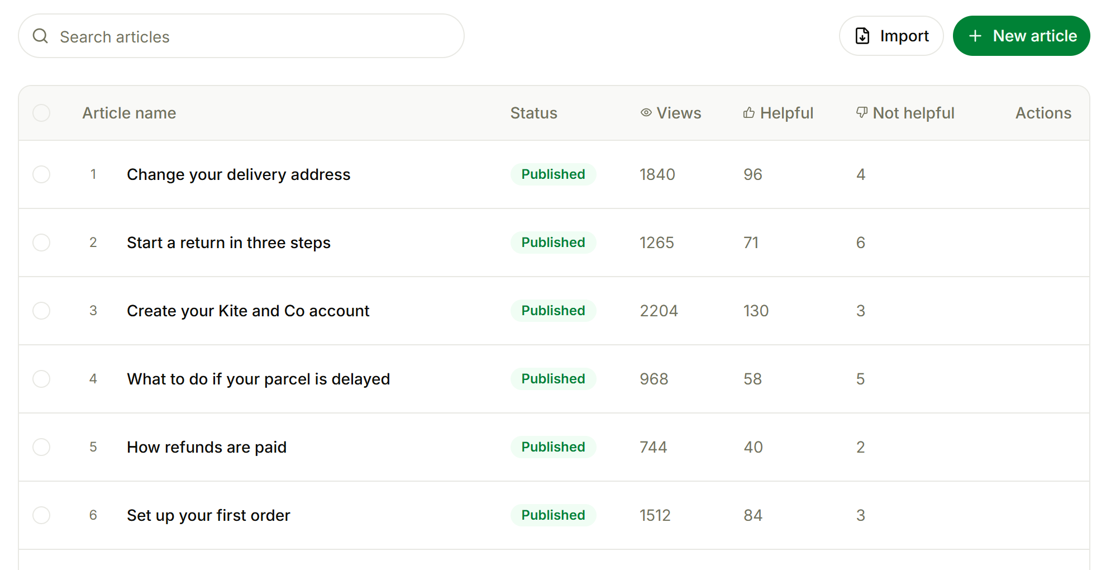1106x570 pixels.
Task: Select the Start a return in three steps checkbox
Action: [41, 243]
